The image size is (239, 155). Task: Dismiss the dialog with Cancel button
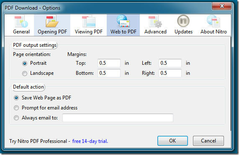(208, 141)
